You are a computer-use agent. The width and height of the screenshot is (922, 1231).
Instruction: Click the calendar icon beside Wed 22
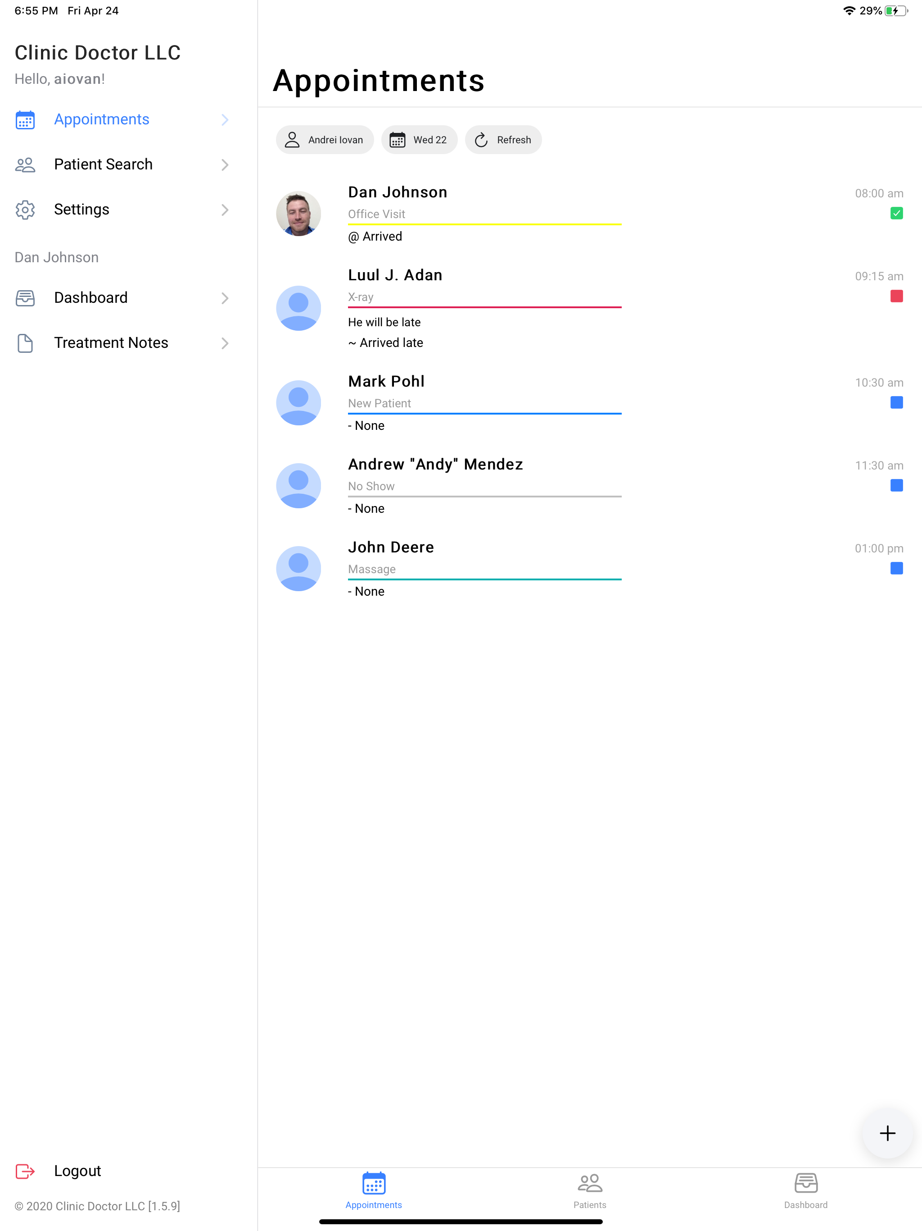coord(397,140)
